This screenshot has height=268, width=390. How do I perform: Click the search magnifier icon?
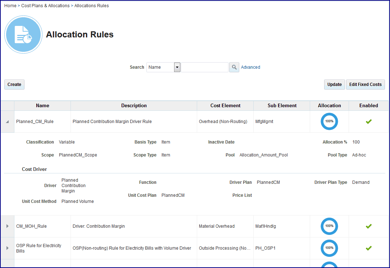(234, 67)
